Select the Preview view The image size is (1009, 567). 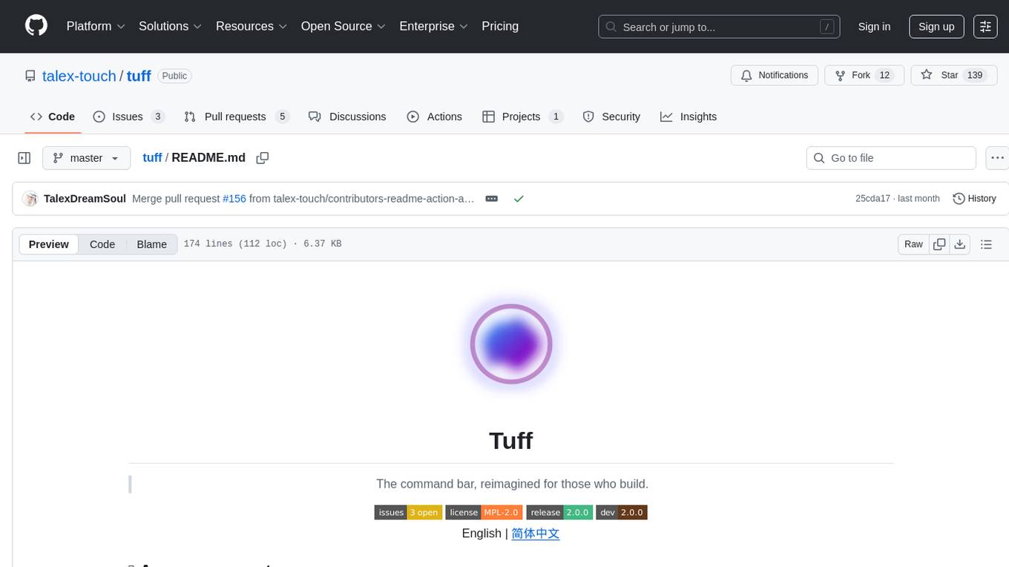[49, 244]
